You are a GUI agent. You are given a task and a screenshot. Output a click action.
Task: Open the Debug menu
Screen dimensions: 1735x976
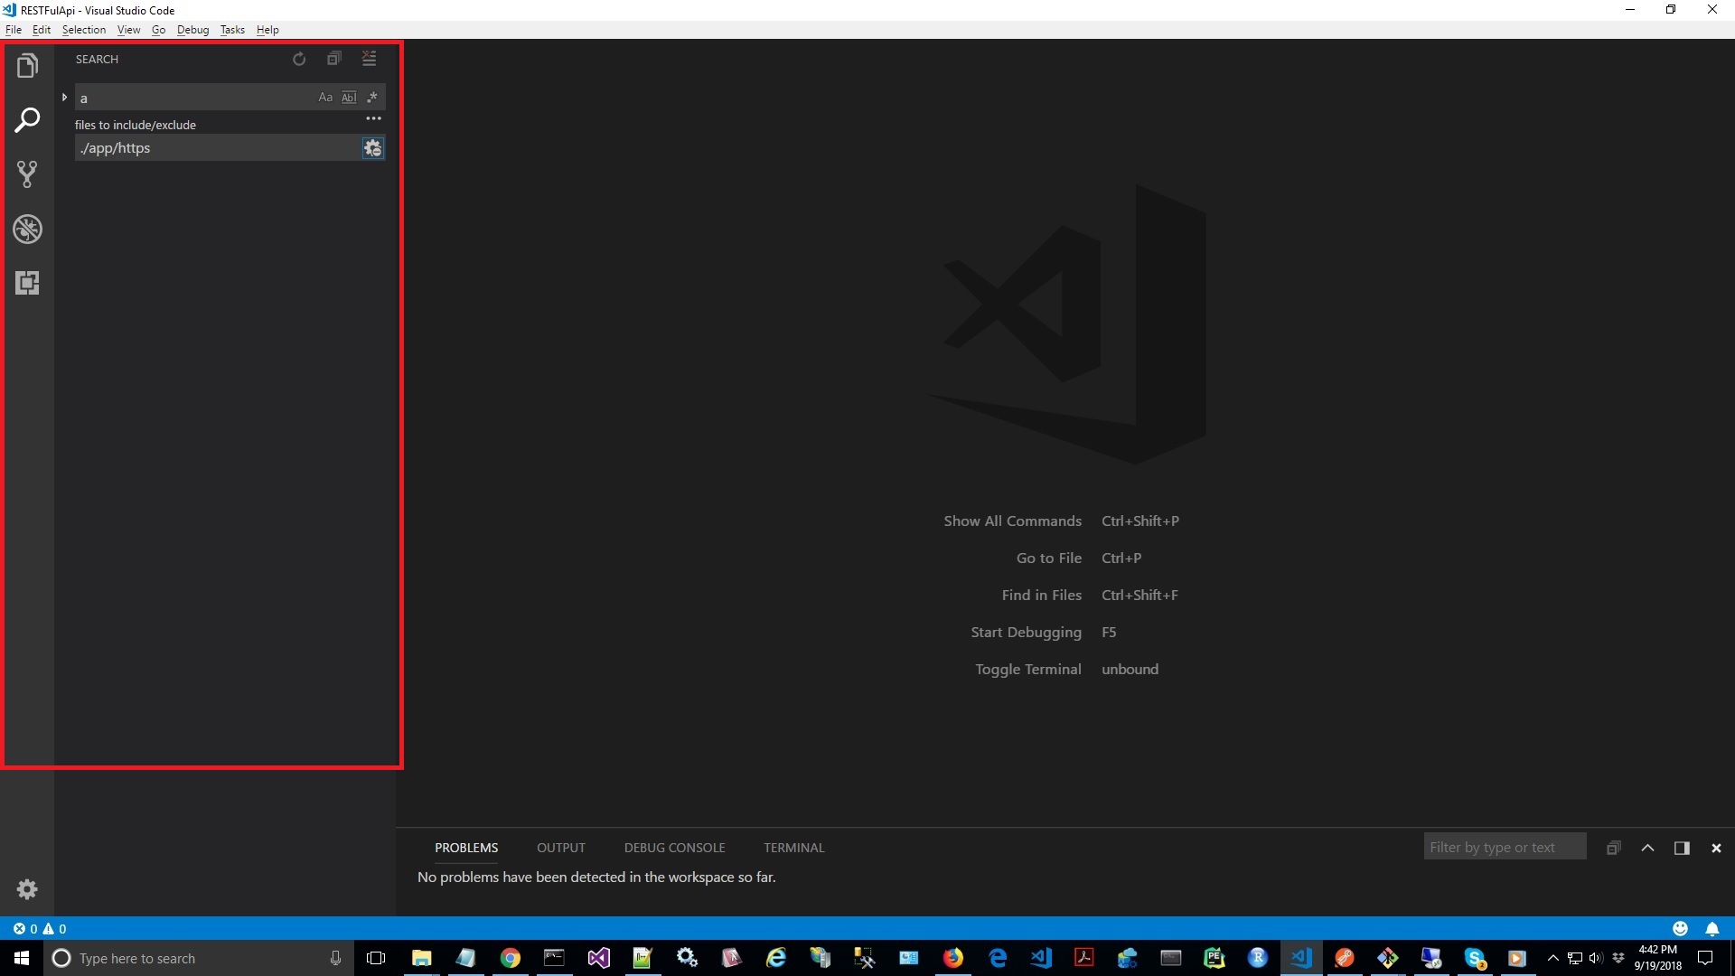point(192,29)
